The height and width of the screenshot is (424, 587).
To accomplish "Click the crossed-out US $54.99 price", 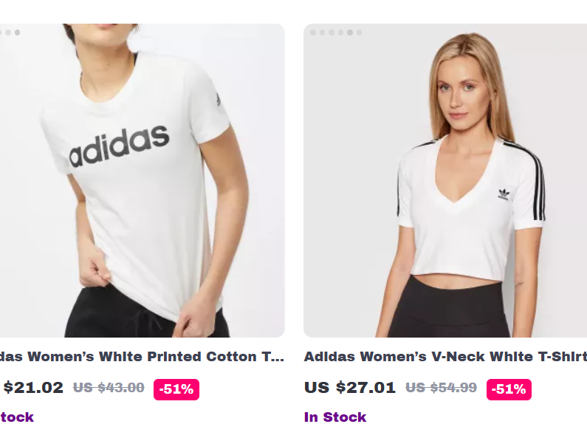I will [x=442, y=388].
